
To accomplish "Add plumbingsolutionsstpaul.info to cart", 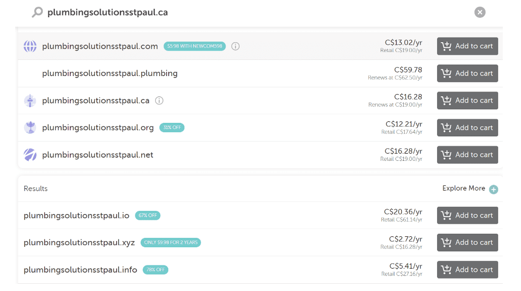I will 467,270.
